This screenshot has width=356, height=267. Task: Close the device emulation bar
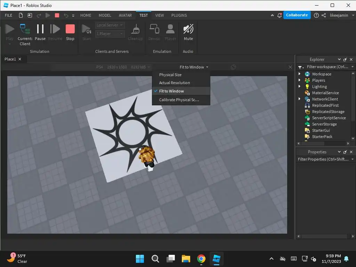pos(290,67)
